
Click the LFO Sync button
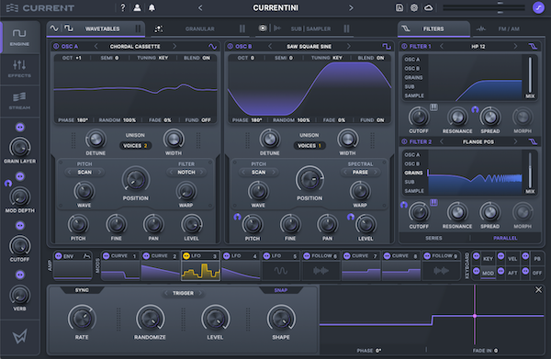[x=82, y=290]
